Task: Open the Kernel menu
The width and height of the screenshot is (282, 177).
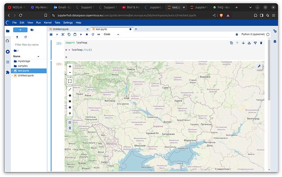Action: (x=47, y=22)
